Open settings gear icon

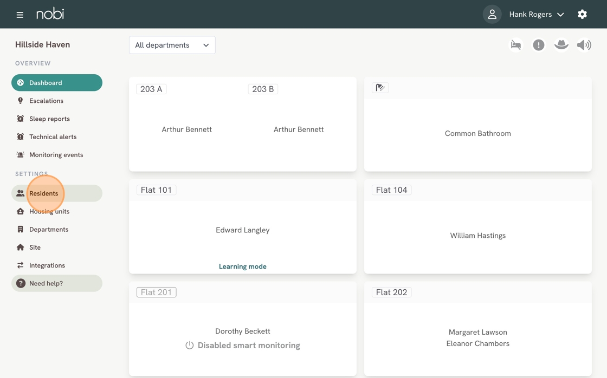(x=582, y=15)
